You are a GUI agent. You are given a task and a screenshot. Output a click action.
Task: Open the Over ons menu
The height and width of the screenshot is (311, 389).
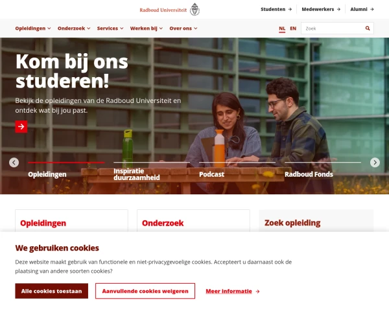point(183,29)
